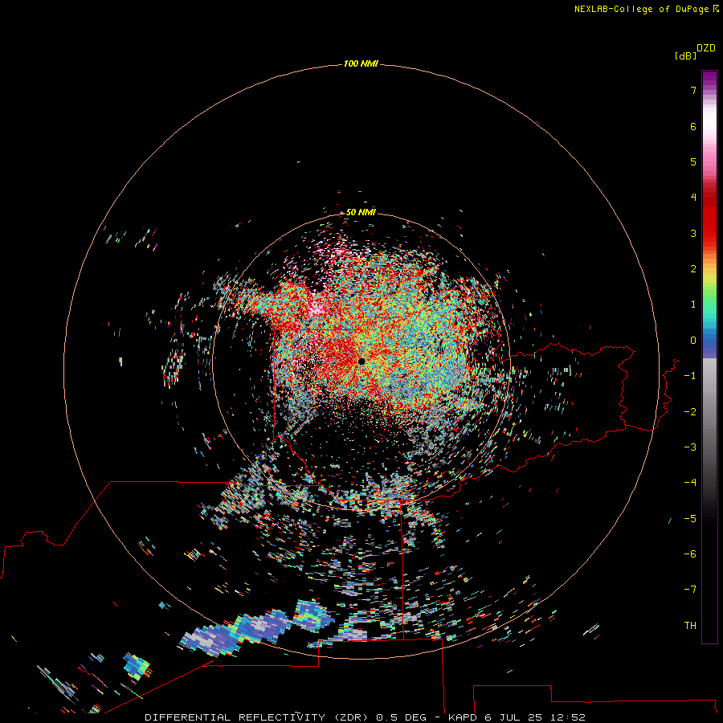Click the DZD legend title
The width and height of the screenshot is (723, 723).
706,48
